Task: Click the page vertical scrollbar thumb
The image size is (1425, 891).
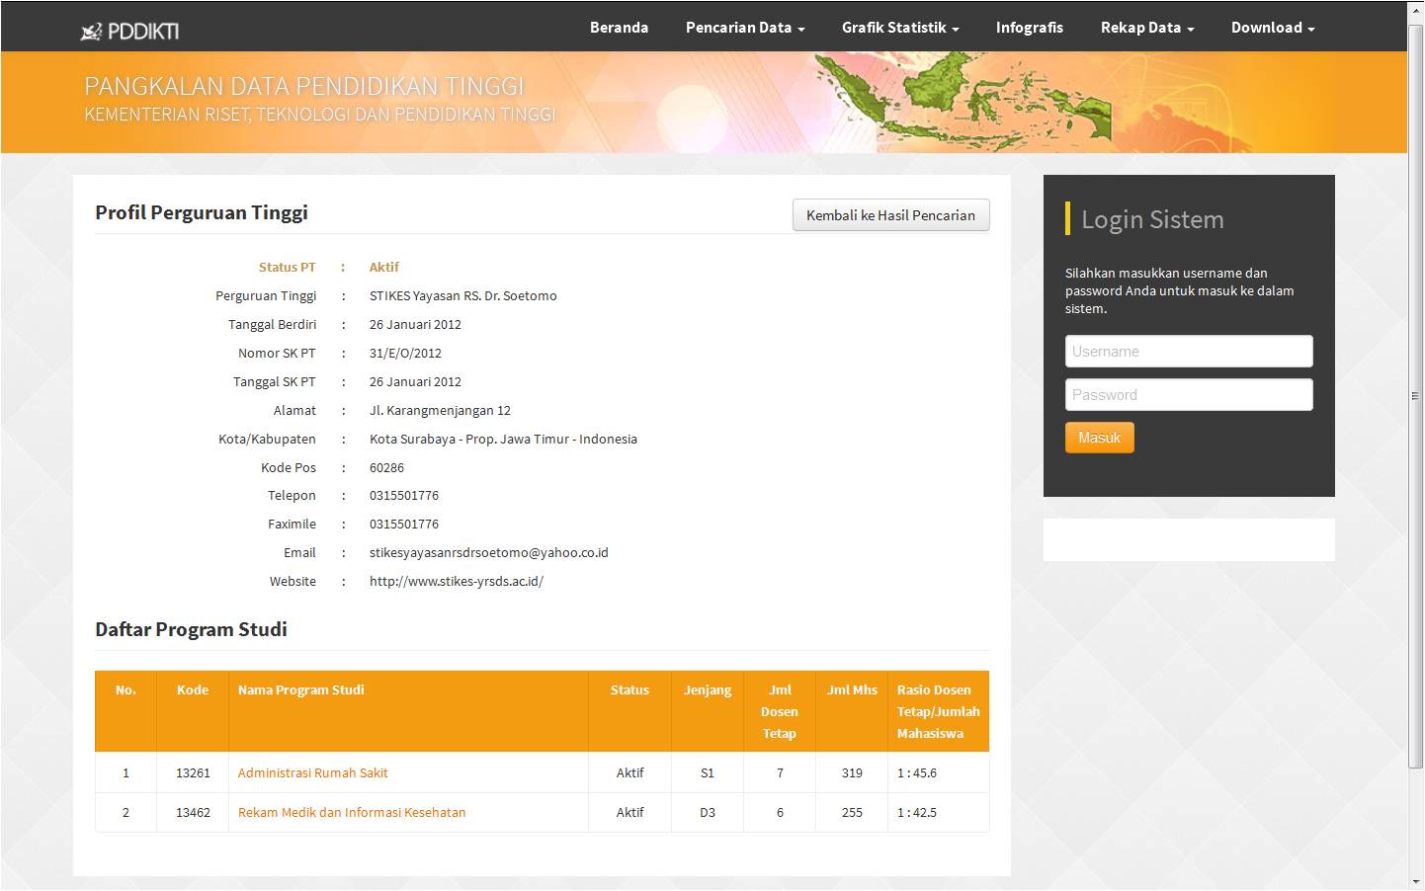Action: coord(1416,395)
